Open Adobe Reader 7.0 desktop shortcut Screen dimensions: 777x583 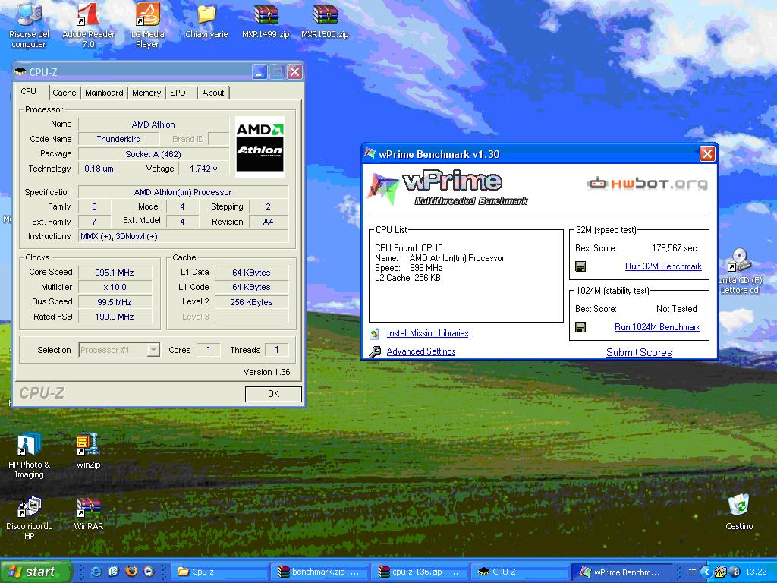pos(88,26)
